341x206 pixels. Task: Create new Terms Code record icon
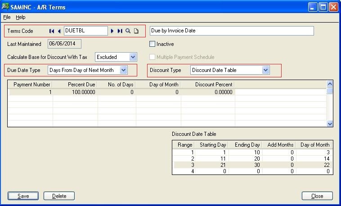(136, 31)
